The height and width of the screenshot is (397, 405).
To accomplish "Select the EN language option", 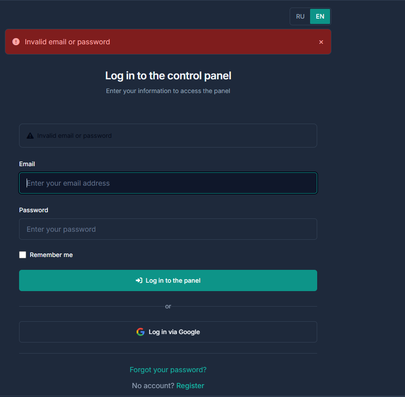I will tap(320, 16).
